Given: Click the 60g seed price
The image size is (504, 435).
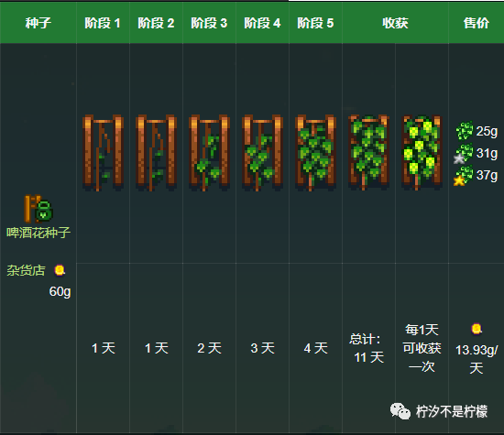Looking at the screenshot, I should [x=60, y=292].
